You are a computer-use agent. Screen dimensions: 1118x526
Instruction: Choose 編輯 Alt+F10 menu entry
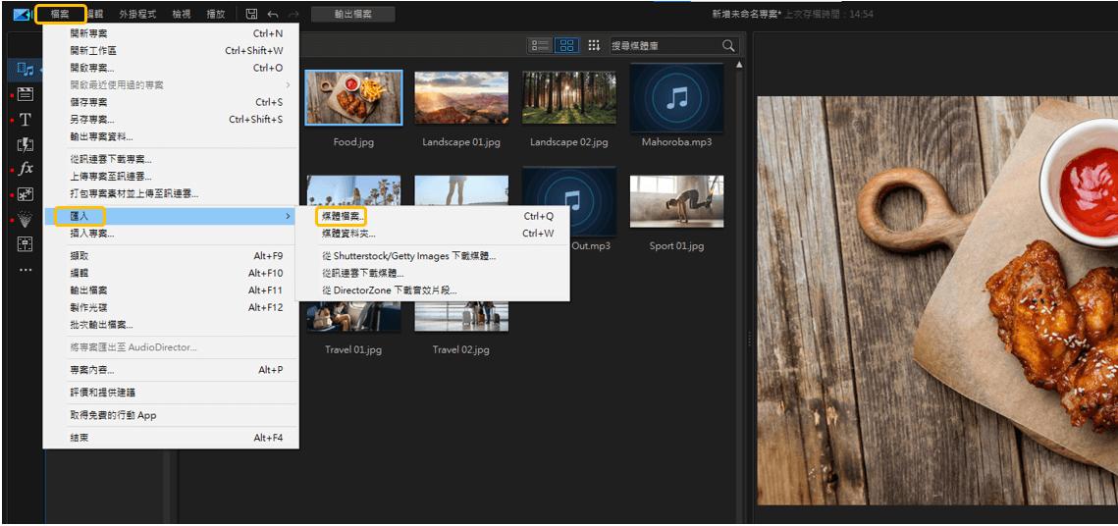tap(171, 273)
